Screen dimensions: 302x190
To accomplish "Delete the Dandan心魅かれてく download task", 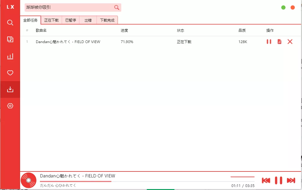I will pyautogui.click(x=290, y=42).
